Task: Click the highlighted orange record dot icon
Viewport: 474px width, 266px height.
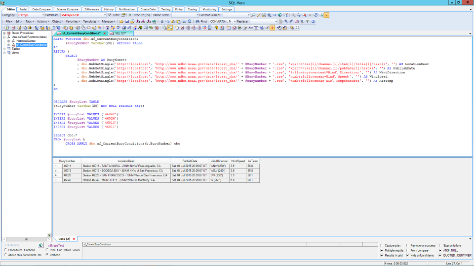Action: pyautogui.click(x=272, y=28)
